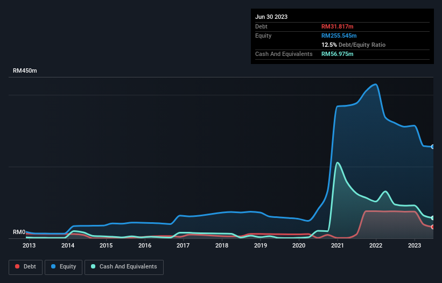Click the blue Equity endpoint marker

[433, 147]
